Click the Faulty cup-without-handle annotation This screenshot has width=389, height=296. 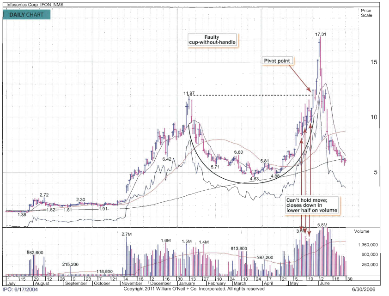[x=212, y=40]
